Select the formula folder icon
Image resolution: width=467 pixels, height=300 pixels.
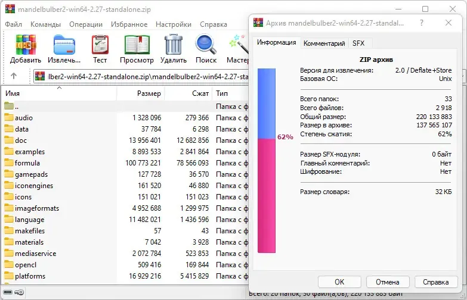click(9, 162)
